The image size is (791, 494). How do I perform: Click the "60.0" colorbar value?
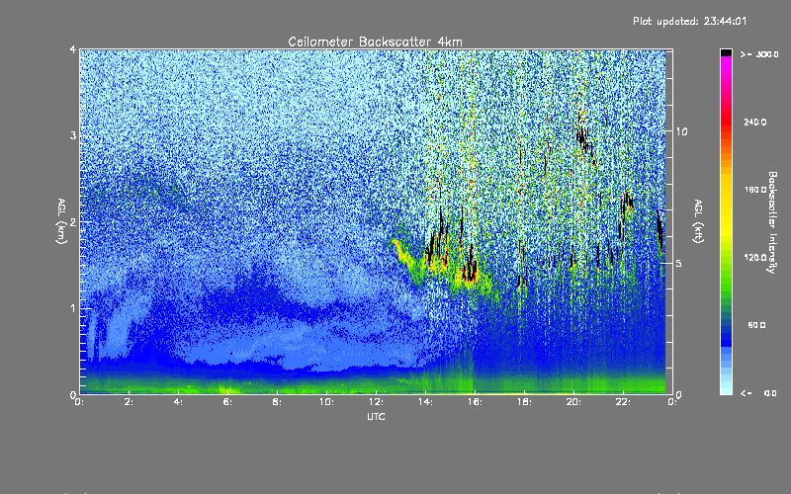tap(756, 325)
